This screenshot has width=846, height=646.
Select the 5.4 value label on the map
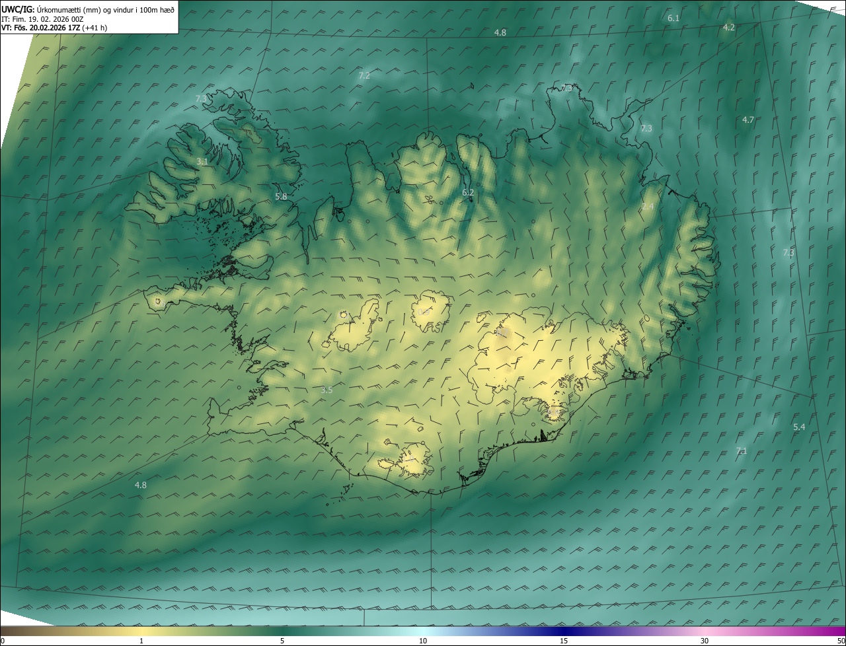pos(799,427)
